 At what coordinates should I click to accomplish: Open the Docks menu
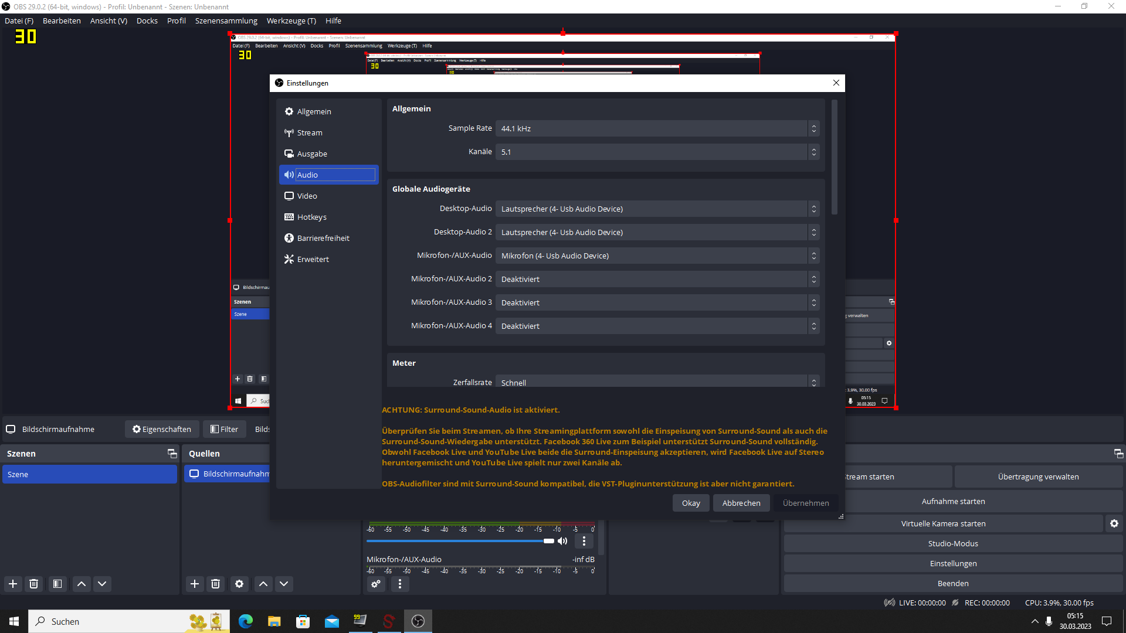147,21
